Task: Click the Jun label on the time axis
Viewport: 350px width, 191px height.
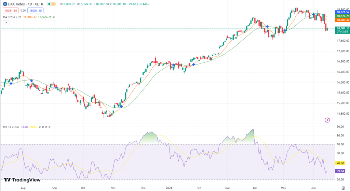Action: [x=313, y=188]
